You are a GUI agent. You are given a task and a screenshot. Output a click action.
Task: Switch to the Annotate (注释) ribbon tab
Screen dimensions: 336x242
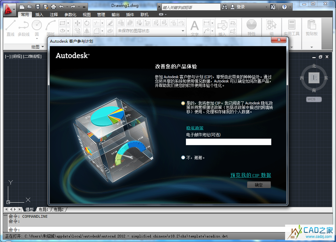click(54, 14)
